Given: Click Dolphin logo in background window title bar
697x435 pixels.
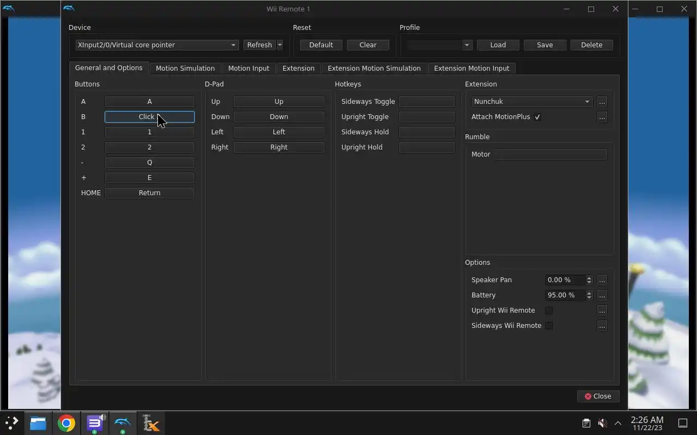Looking at the screenshot, I should pos(8,9).
